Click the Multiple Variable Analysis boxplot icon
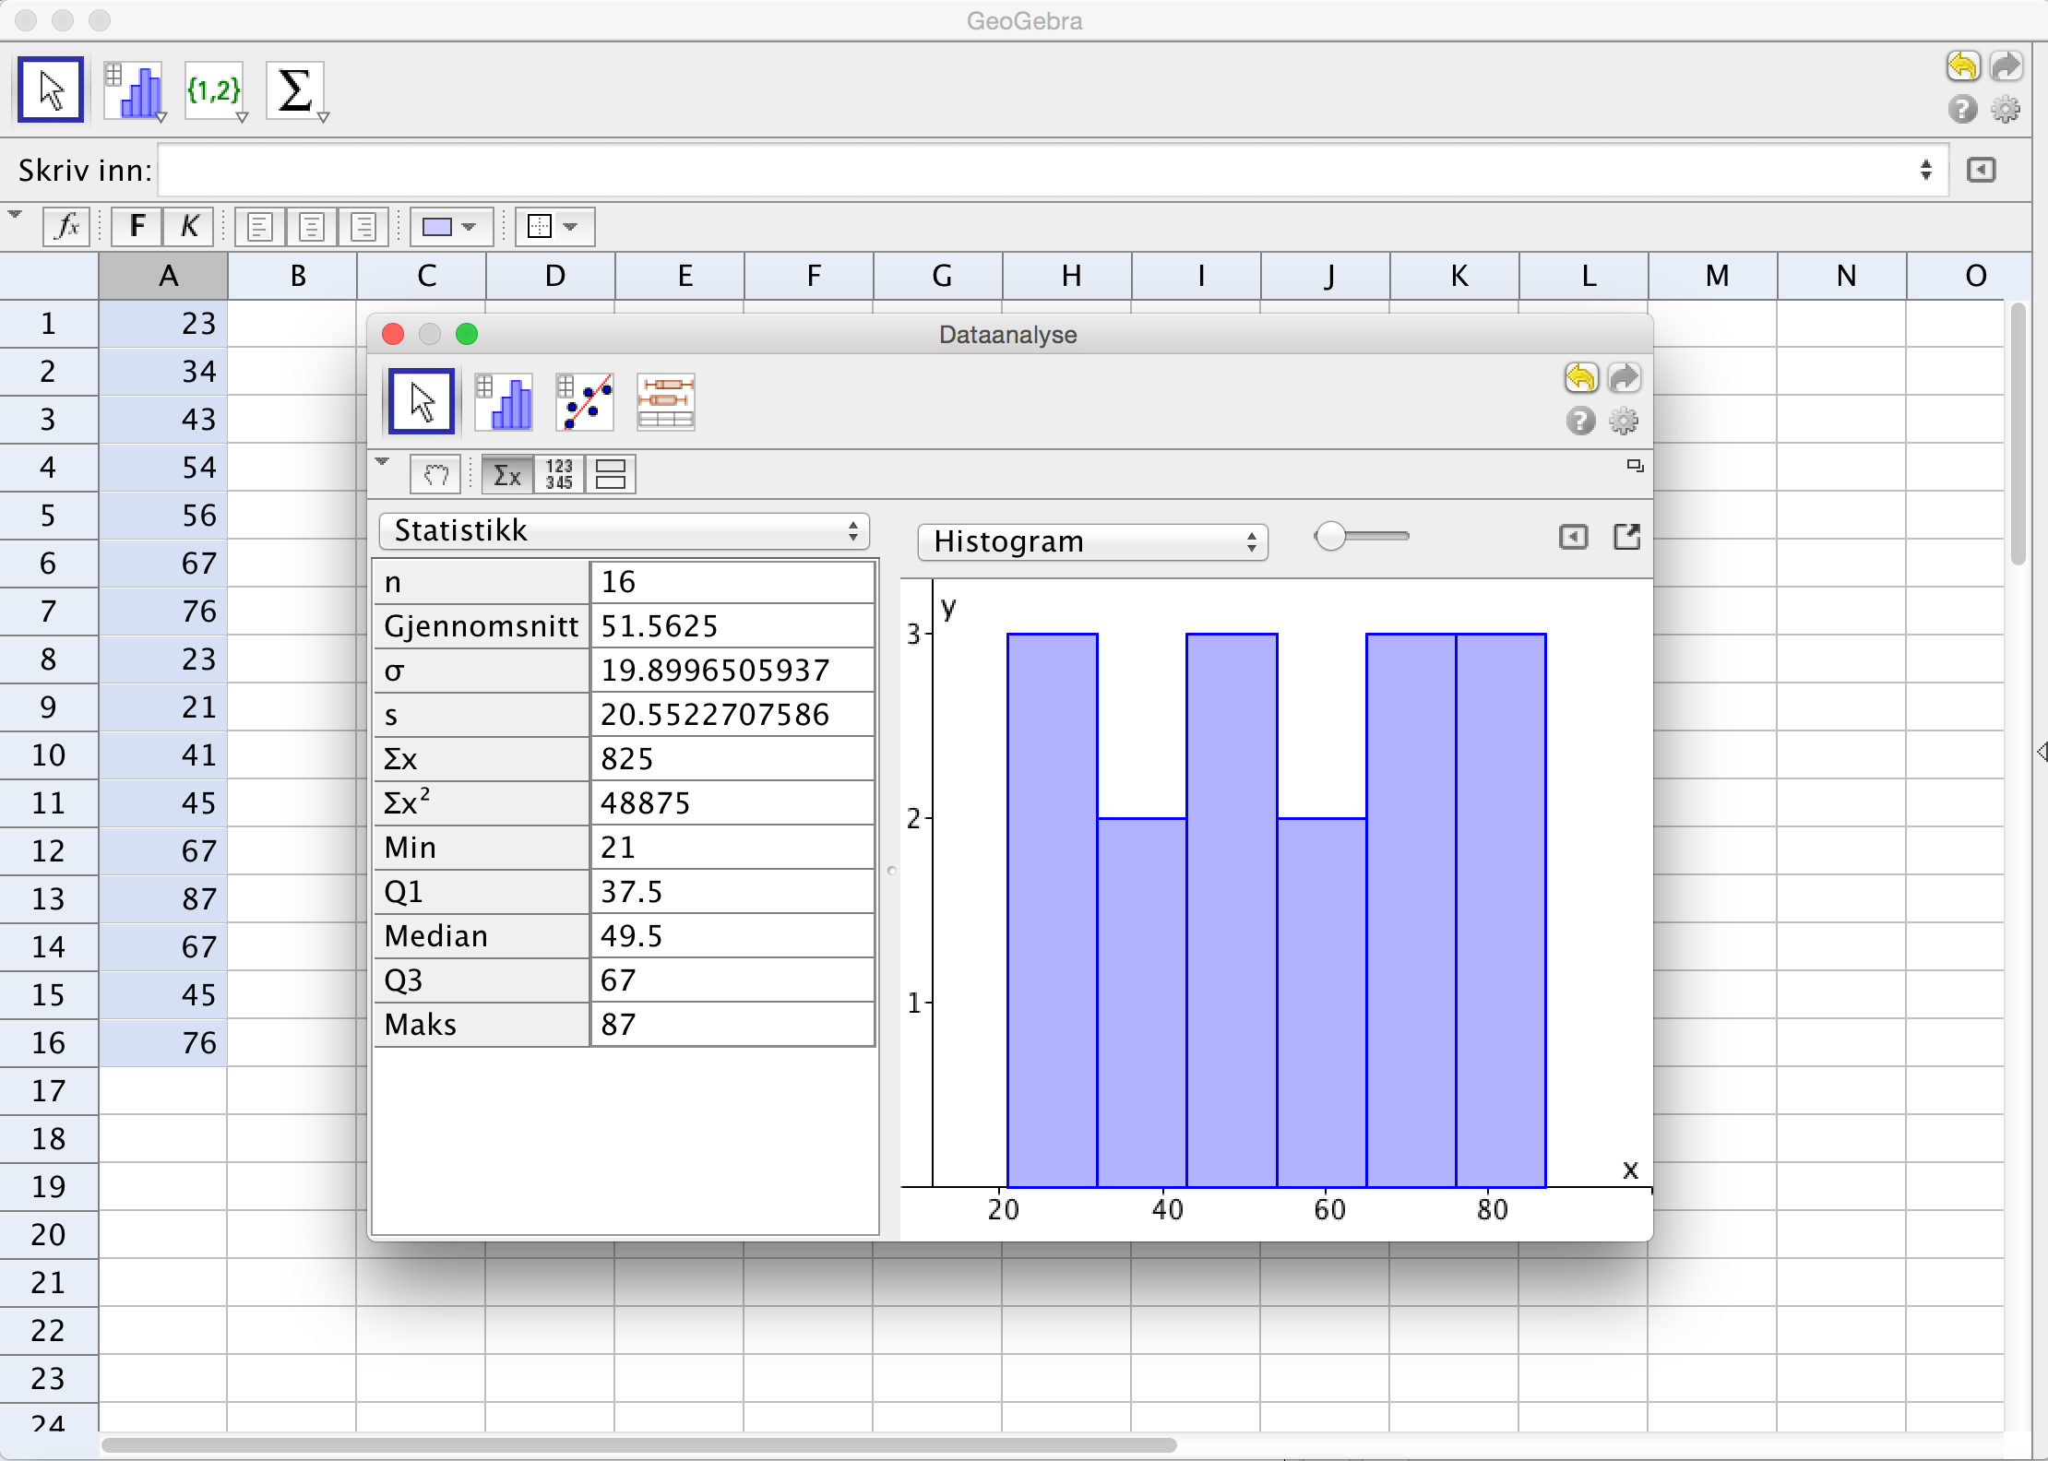2048x1461 pixels. click(665, 402)
